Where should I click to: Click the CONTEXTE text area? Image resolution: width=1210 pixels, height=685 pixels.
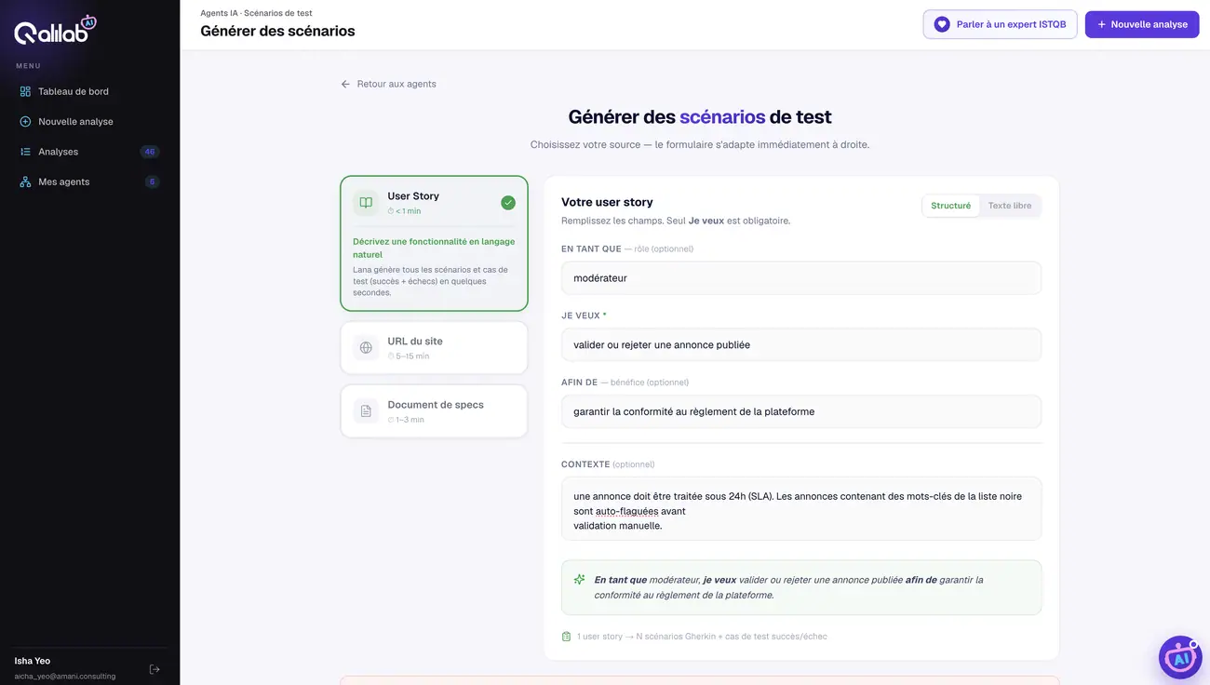click(801, 509)
